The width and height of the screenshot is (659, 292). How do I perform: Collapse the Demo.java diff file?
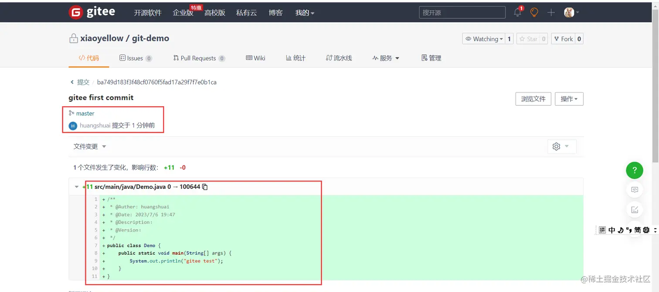tap(77, 187)
